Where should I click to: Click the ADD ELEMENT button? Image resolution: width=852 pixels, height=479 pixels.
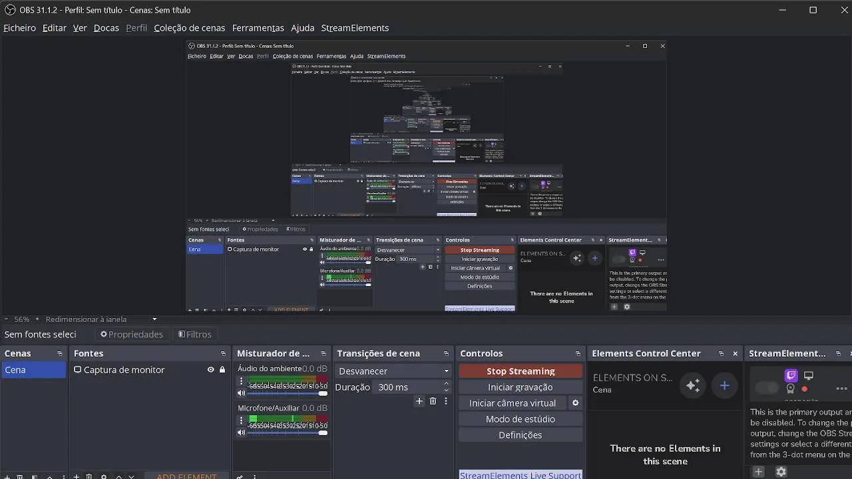point(186,476)
